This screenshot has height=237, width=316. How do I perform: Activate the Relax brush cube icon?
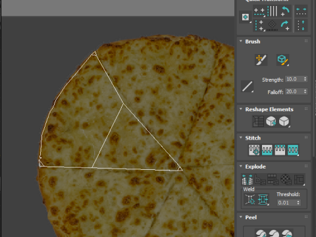(282, 60)
